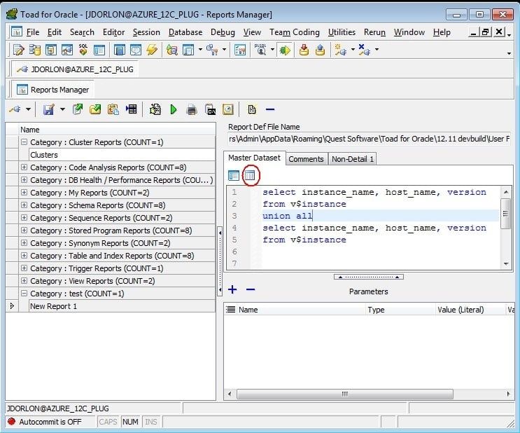Click the remove report minus icon

point(270,109)
